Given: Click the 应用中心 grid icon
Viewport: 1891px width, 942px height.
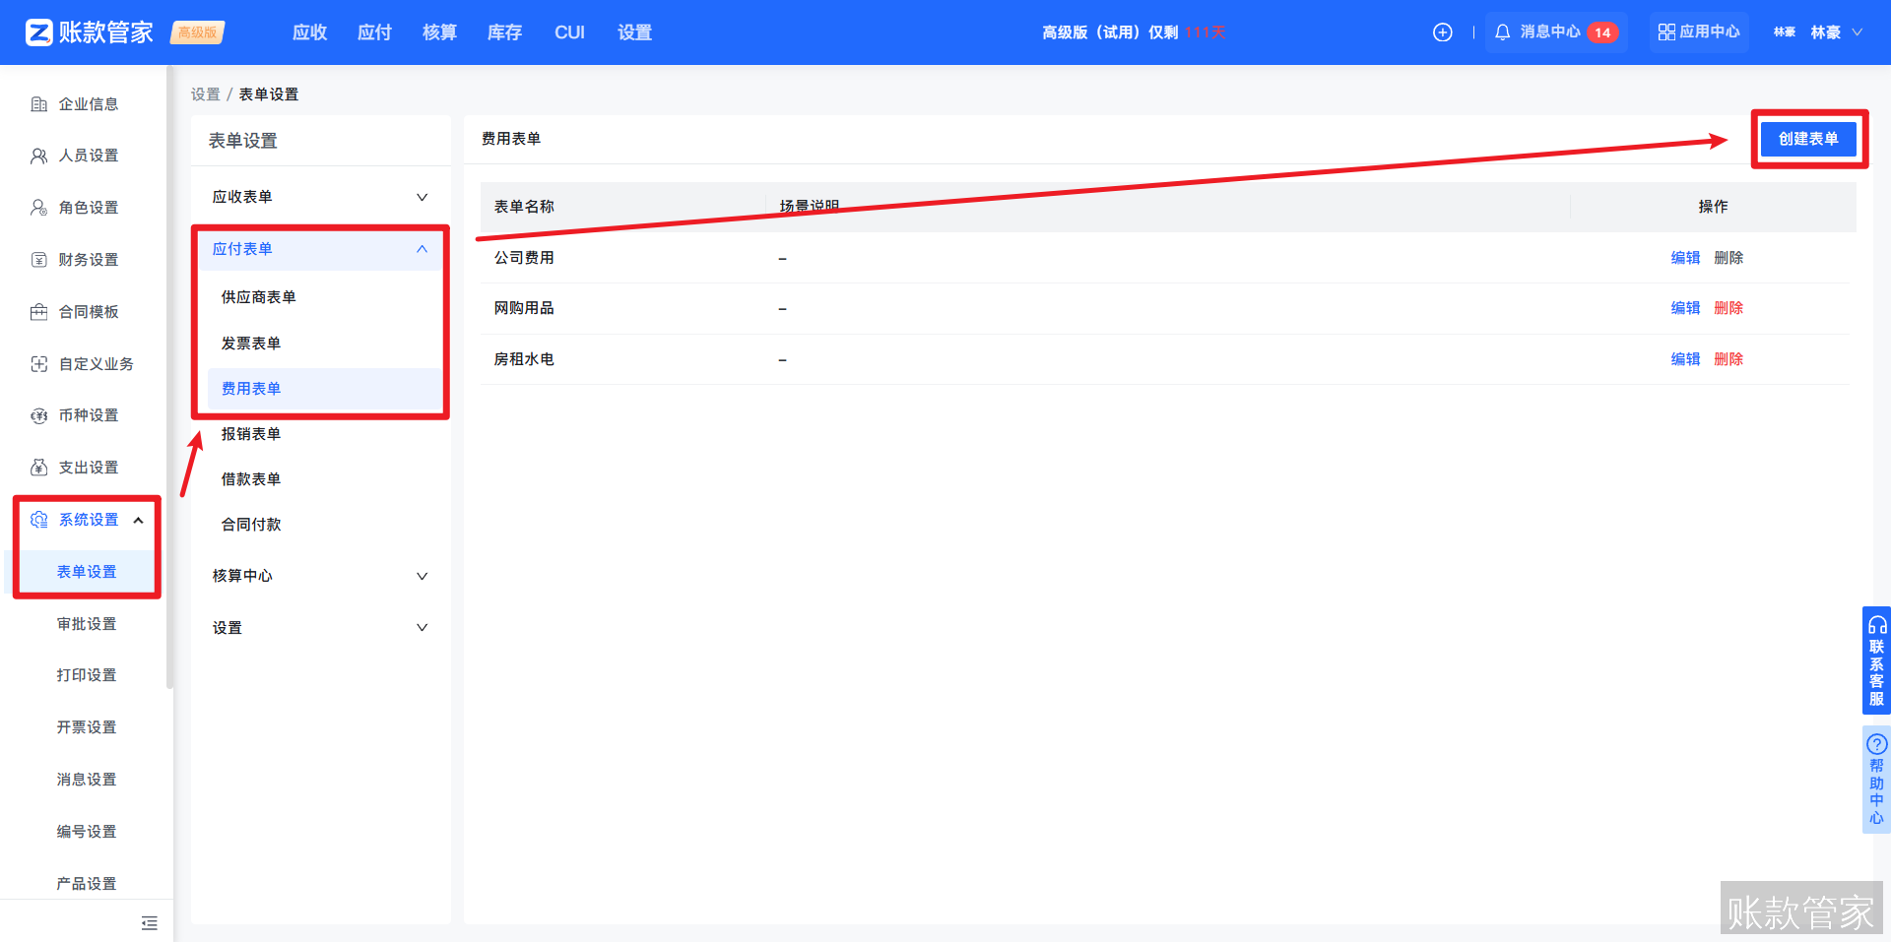Looking at the screenshot, I should pyautogui.click(x=1665, y=32).
